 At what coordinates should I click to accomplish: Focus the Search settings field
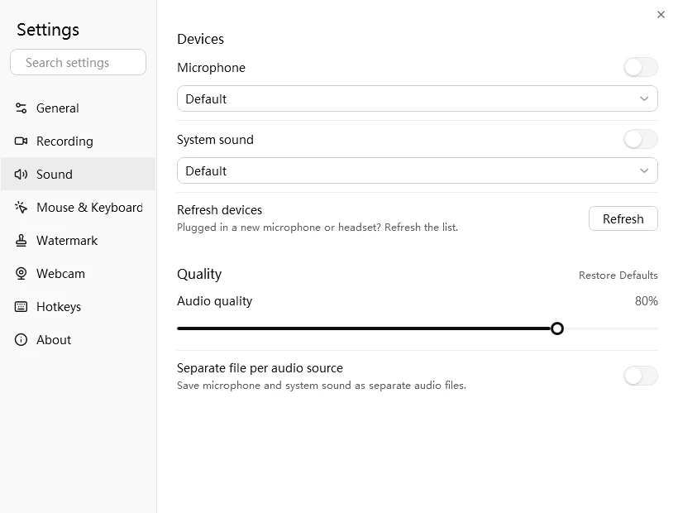[78, 62]
